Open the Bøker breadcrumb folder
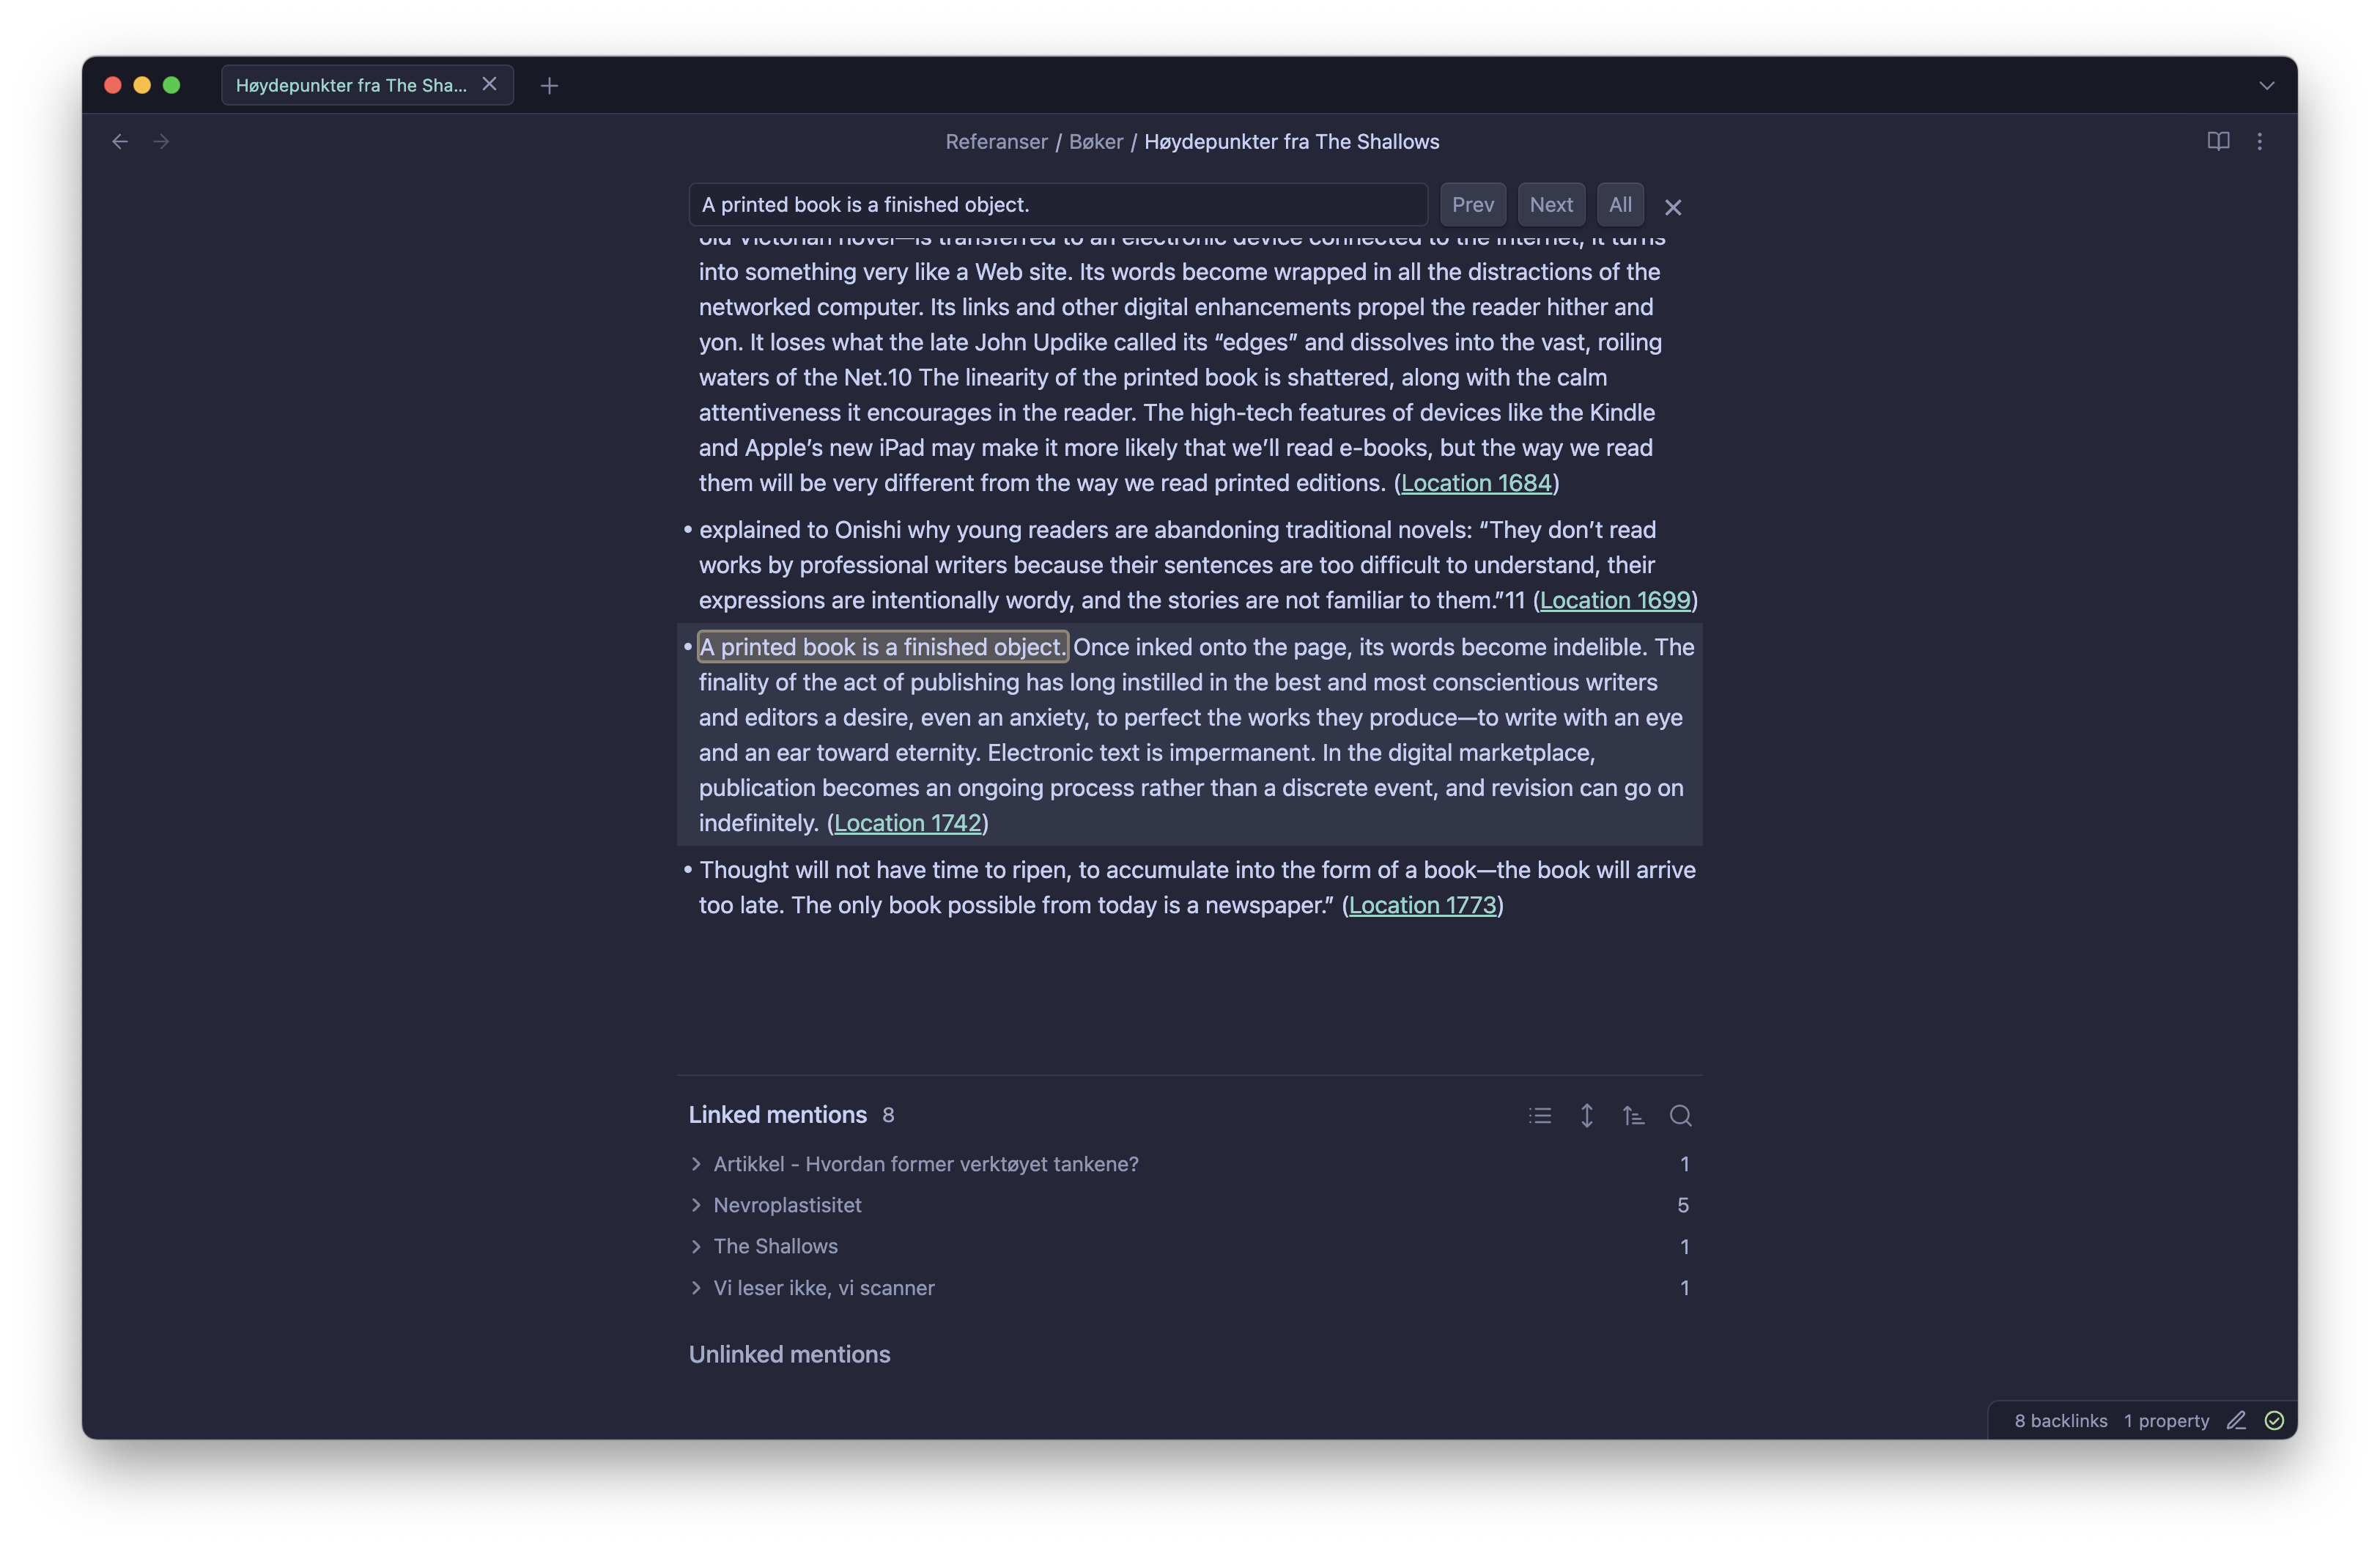This screenshot has height=1548, width=2380. point(1095,142)
